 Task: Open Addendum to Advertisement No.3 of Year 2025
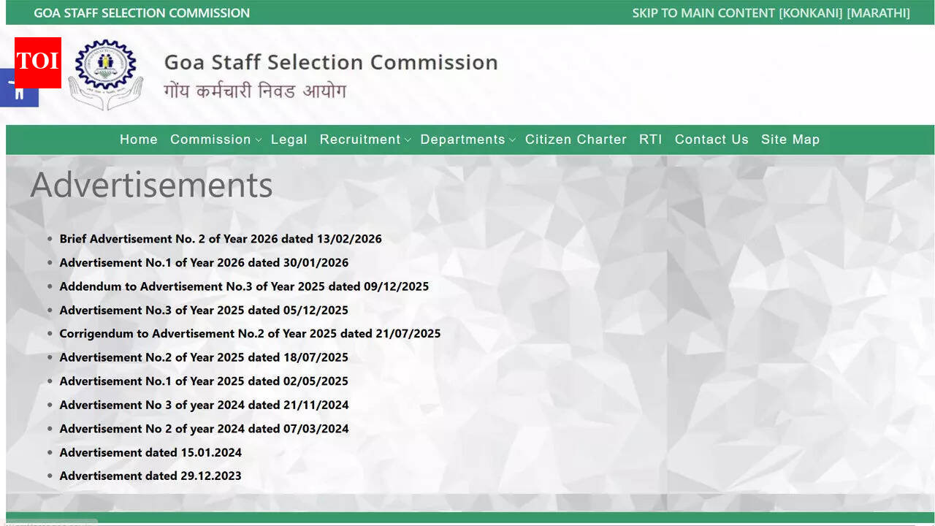pyautogui.click(x=244, y=286)
